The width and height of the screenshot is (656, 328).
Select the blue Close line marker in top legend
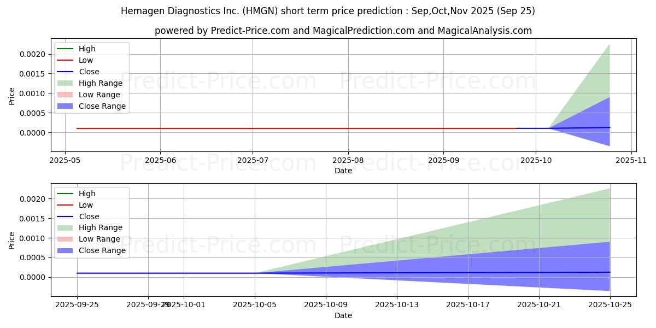66,72
